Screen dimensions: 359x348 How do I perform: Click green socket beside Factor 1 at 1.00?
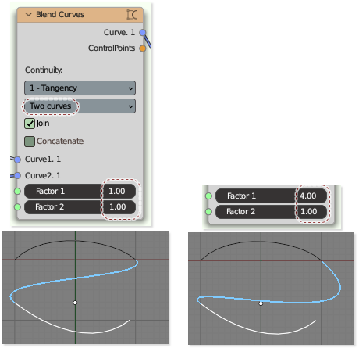tap(17, 192)
